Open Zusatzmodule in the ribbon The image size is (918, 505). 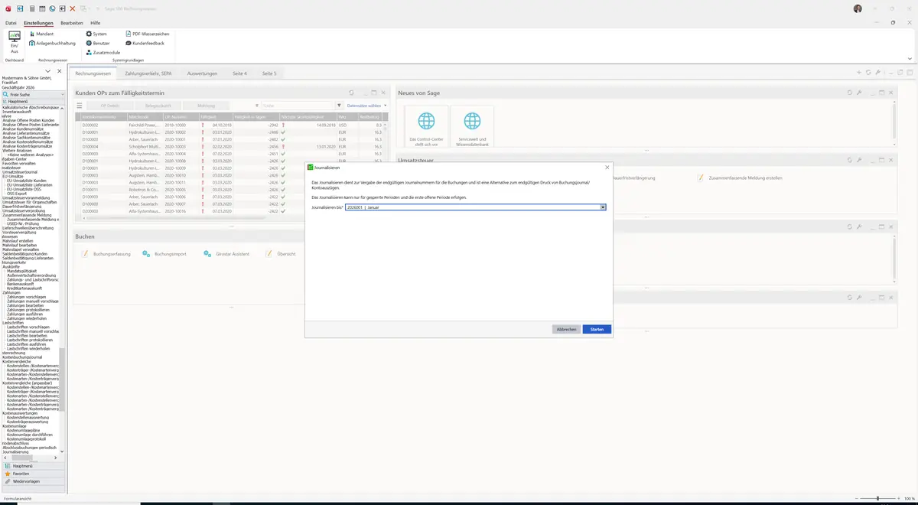(103, 53)
